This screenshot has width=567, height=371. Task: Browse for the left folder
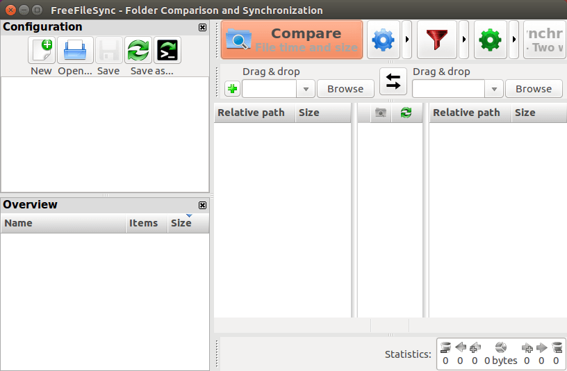[x=345, y=89]
